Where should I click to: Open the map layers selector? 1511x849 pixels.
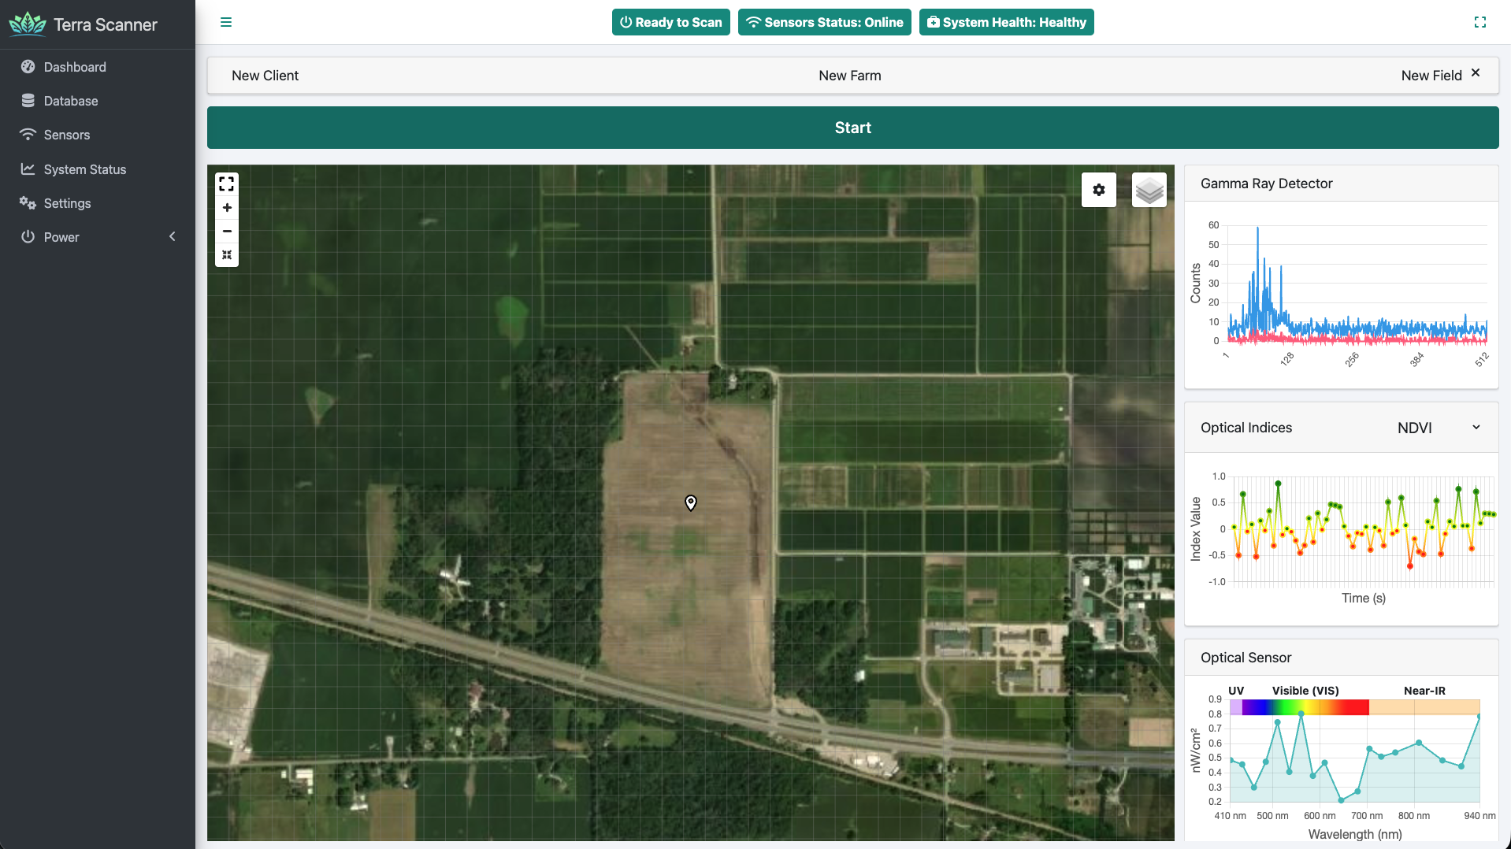coord(1149,189)
